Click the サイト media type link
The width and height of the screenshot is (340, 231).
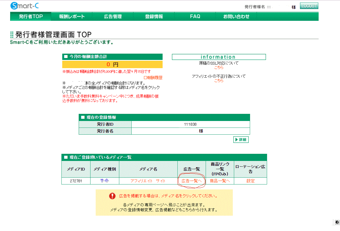coord(104,181)
